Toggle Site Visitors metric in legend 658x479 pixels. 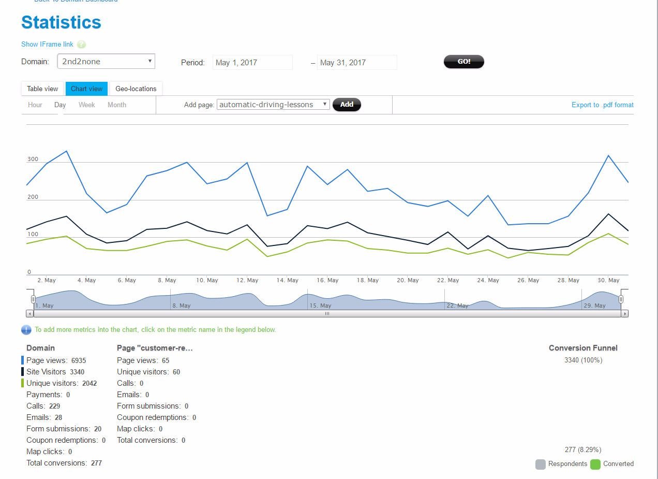click(55, 372)
